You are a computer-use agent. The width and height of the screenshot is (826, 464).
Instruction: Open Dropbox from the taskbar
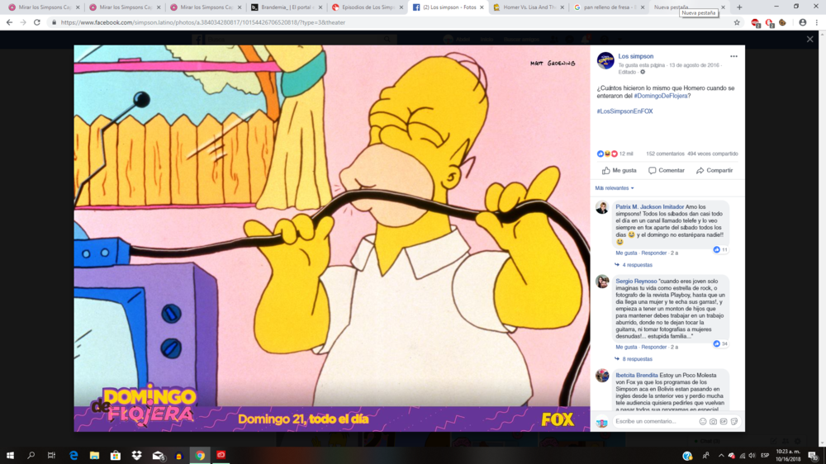[x=136, y=456]
